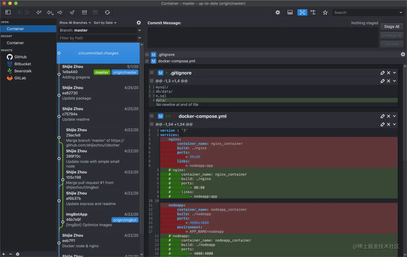Stage .gitignore using its file list checkbox

(x=147, y=55)
